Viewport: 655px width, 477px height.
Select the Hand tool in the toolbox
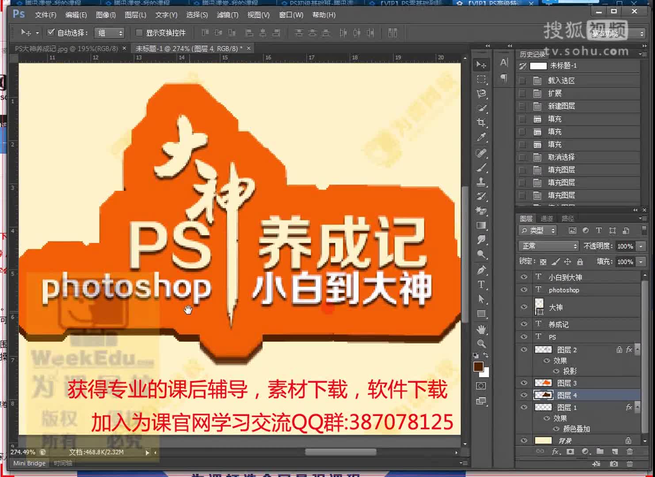(481, 329)
